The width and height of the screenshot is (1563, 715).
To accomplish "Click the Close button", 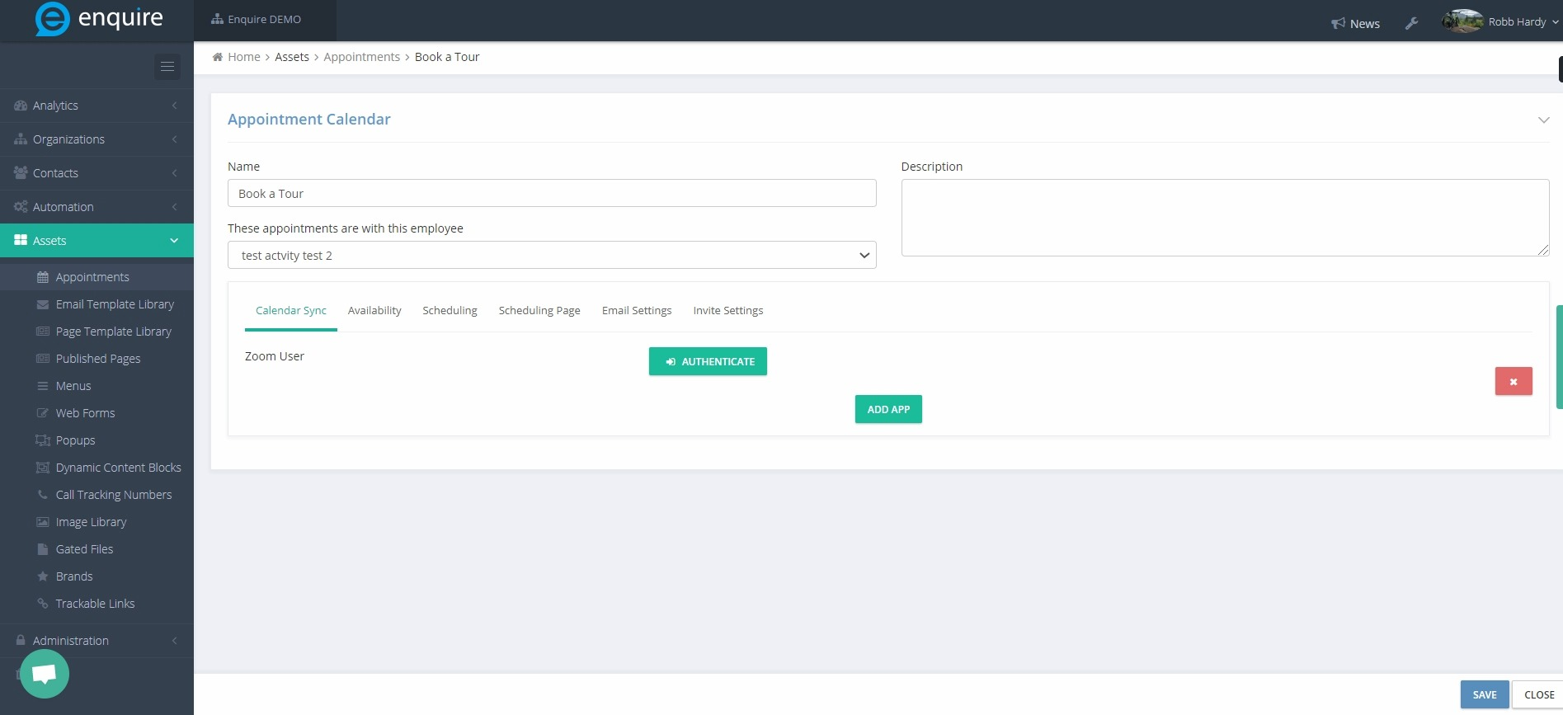I will (x=1538, y=694).
